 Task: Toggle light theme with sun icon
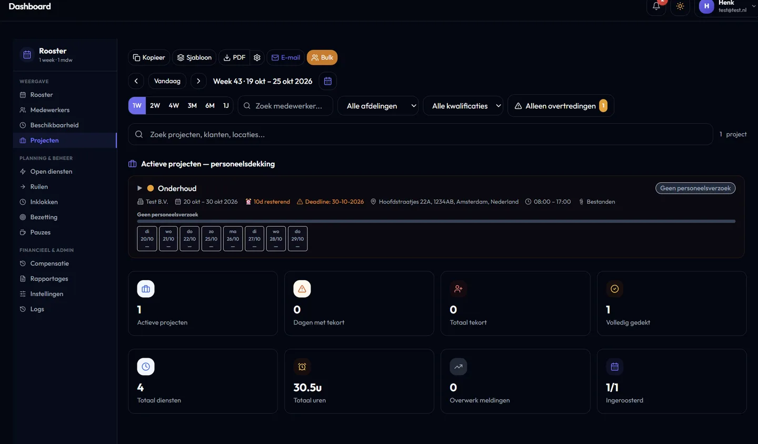click(x=680, y=6)
